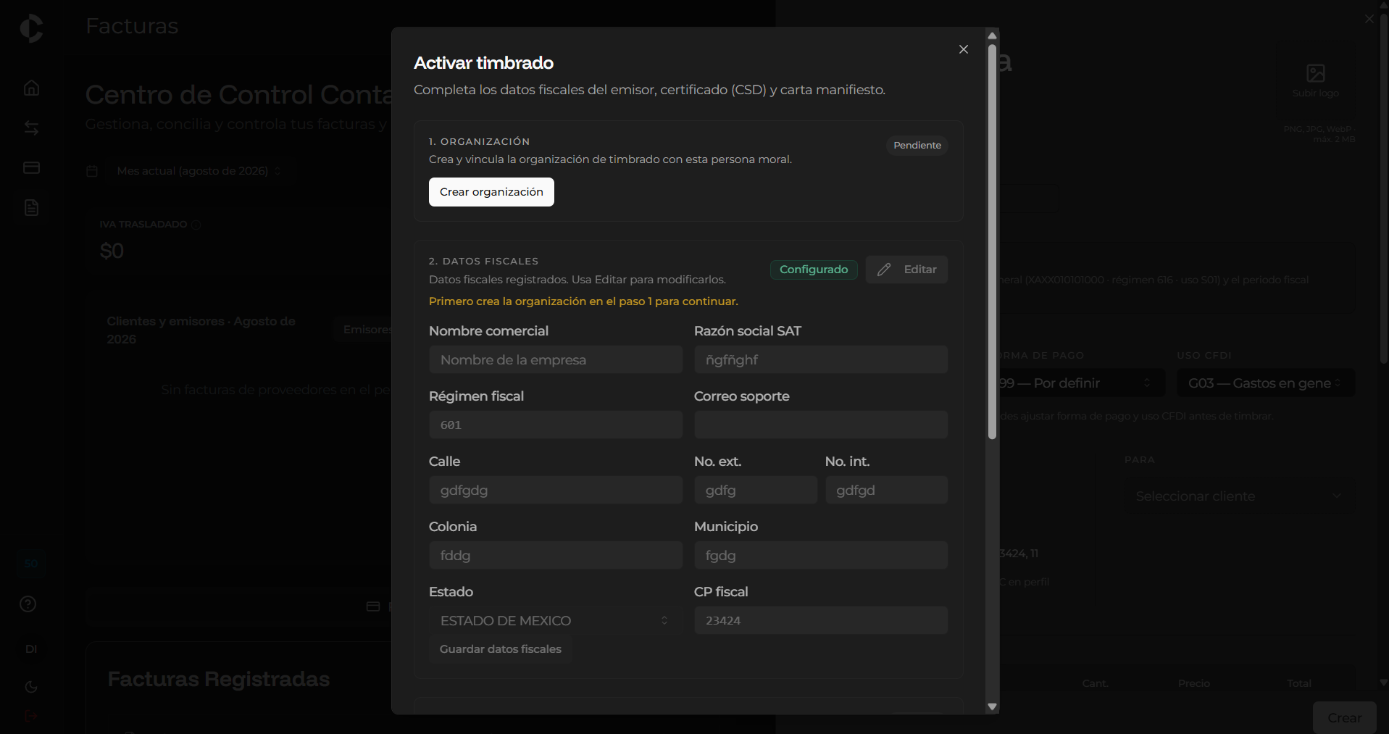Click the Municipio input field
The width and height of the screenshot is (1389, 734).
coord(821,555)
